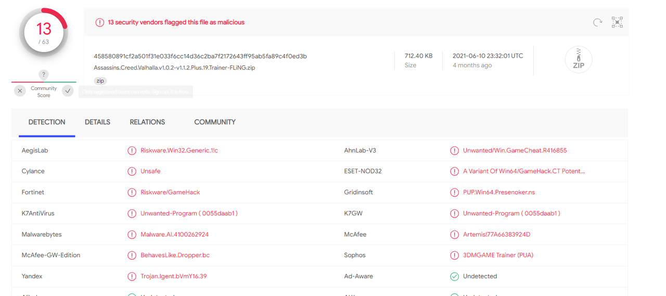Vote malicious with the X icon
This screenshot has width=666, height=296.
pyautogui.click(x=20, y=91)
